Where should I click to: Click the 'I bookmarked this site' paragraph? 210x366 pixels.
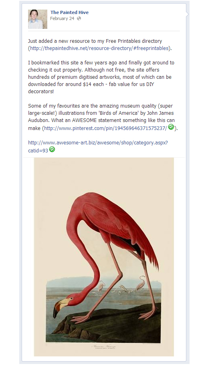click(101, 77)
